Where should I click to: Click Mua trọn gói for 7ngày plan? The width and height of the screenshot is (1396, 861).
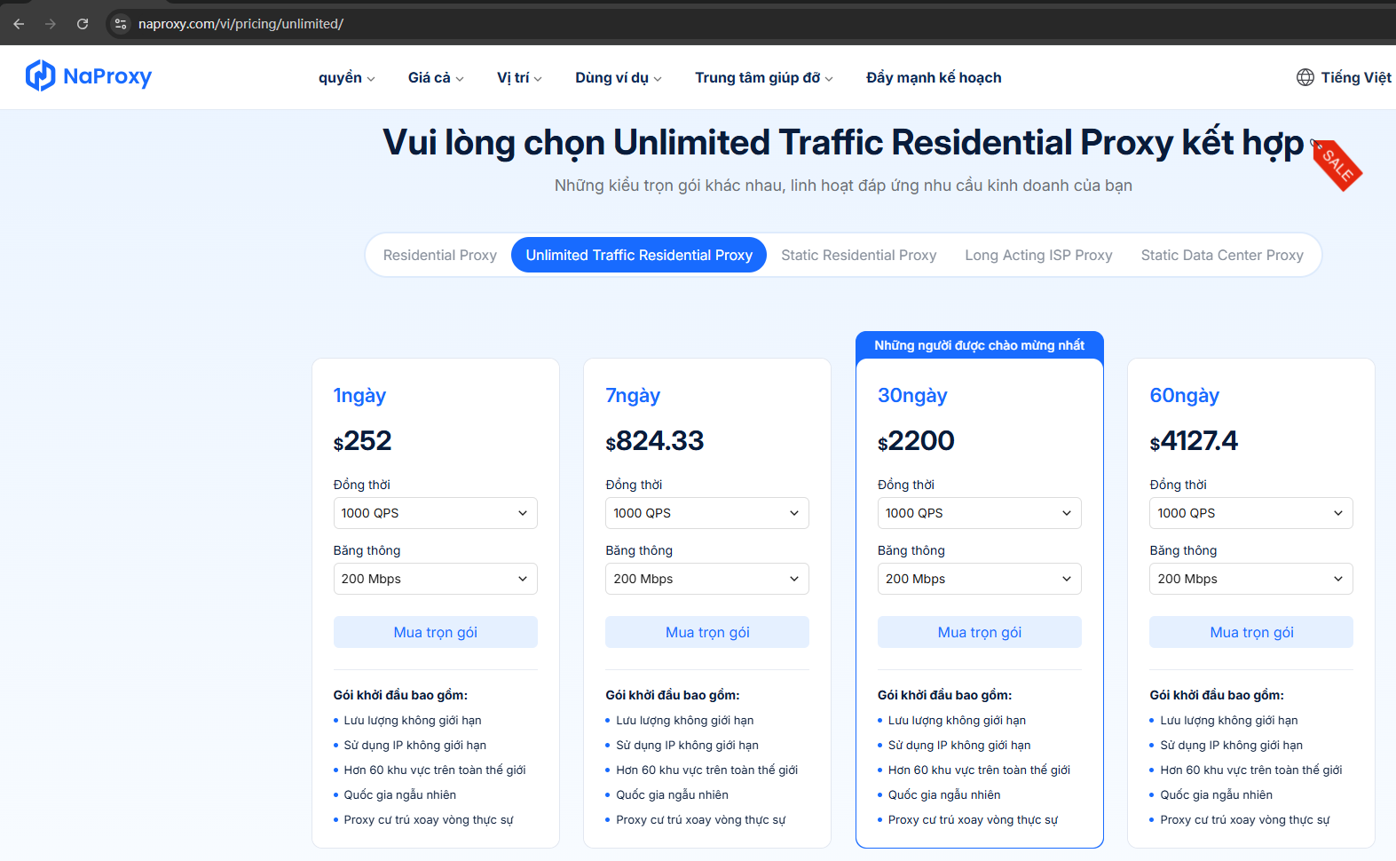[x=707, y=632]
